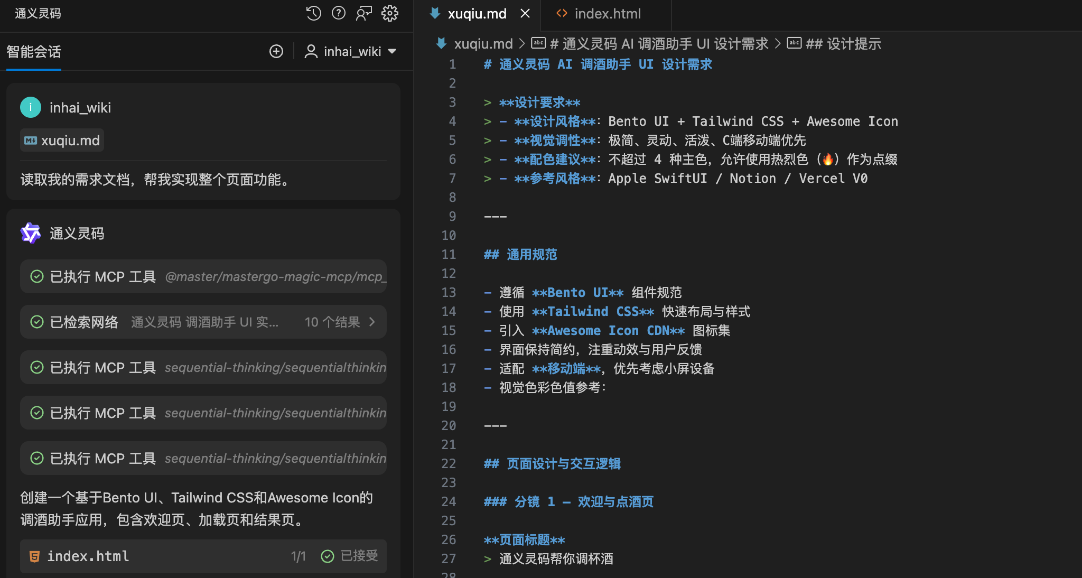1082x578 pixels.
Task: Close the xuqiu.md tab
Action: pos(525,14)
